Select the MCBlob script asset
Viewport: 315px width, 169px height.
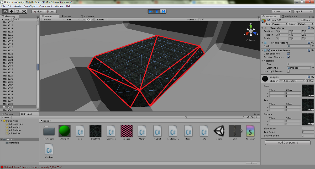pos(157,130)
